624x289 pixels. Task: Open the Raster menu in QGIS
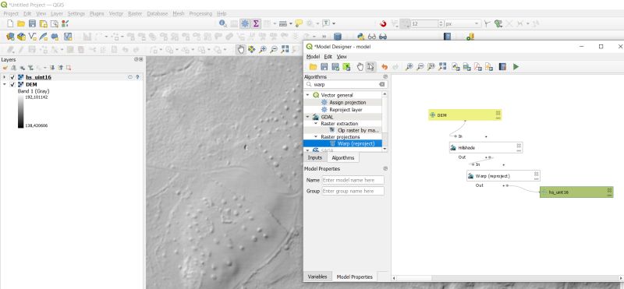(135, 13)
